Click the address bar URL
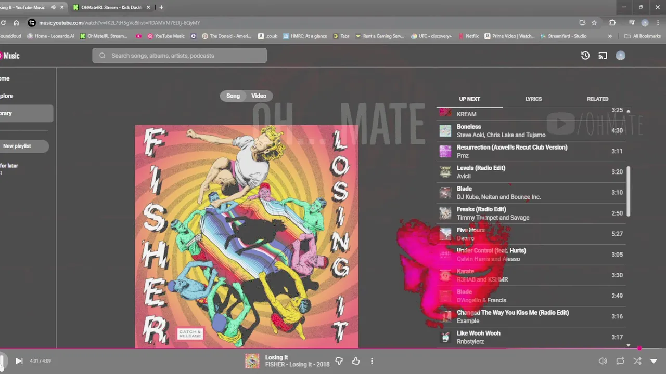 [119, 23]
